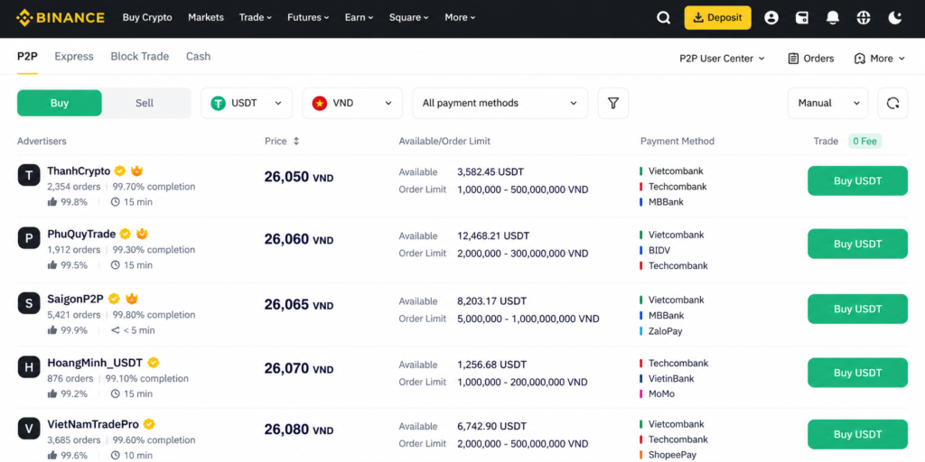Image resolution: width=925 pixels, height=462 pixels.
Task: Select the Buy toggle
Action: (60, 103)
